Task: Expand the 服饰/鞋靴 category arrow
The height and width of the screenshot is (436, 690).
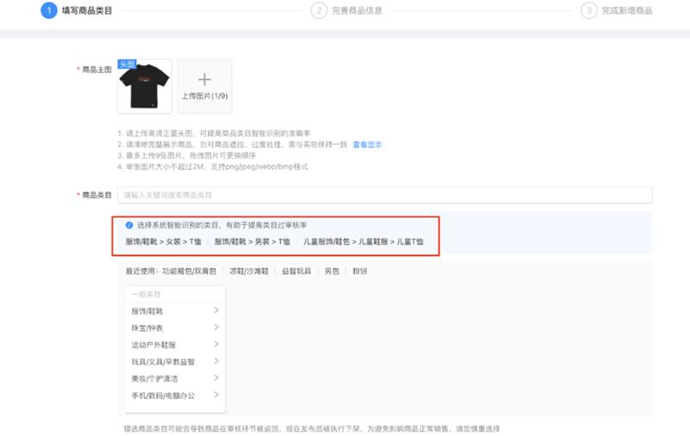Action: tap(216, 310)
